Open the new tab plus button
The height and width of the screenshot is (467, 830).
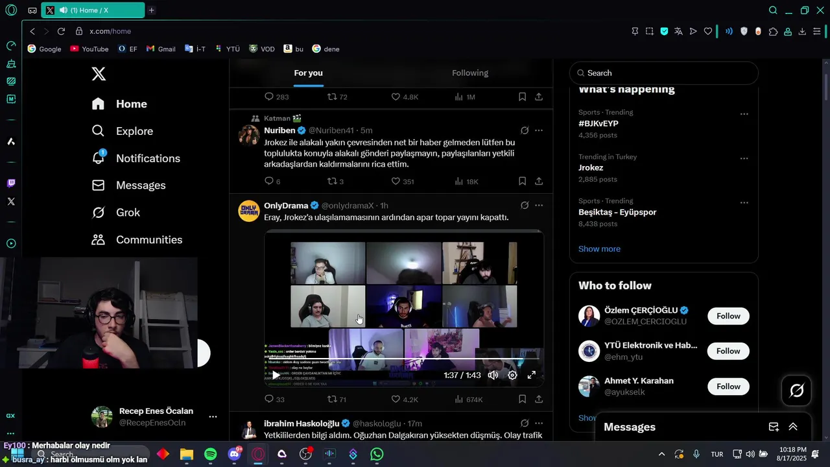(x=151, y=10)
